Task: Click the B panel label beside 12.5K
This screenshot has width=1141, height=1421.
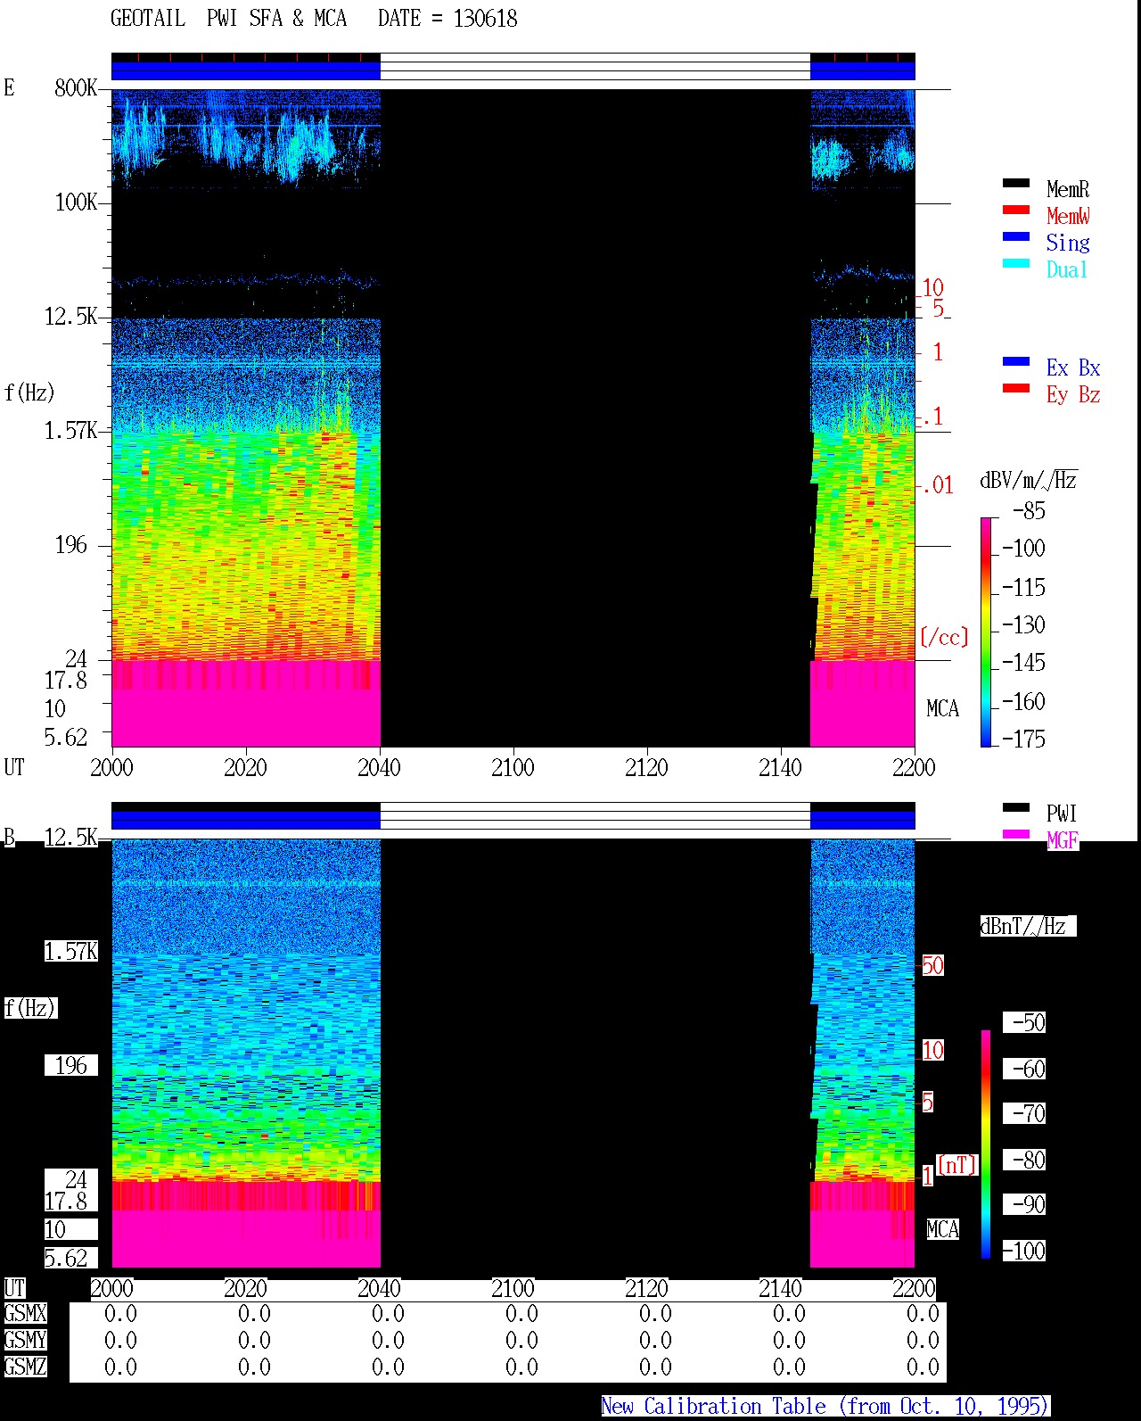Action: (9, 838)
